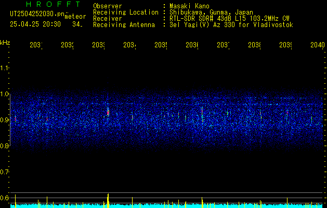The width and height of the screenshot is (327, 208).
Task: Click the kHz axis unit label
Action: coord(5,43)
